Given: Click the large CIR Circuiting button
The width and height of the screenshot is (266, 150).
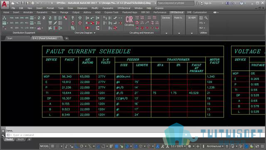Looking at the screenshot, I should [129, 21].
